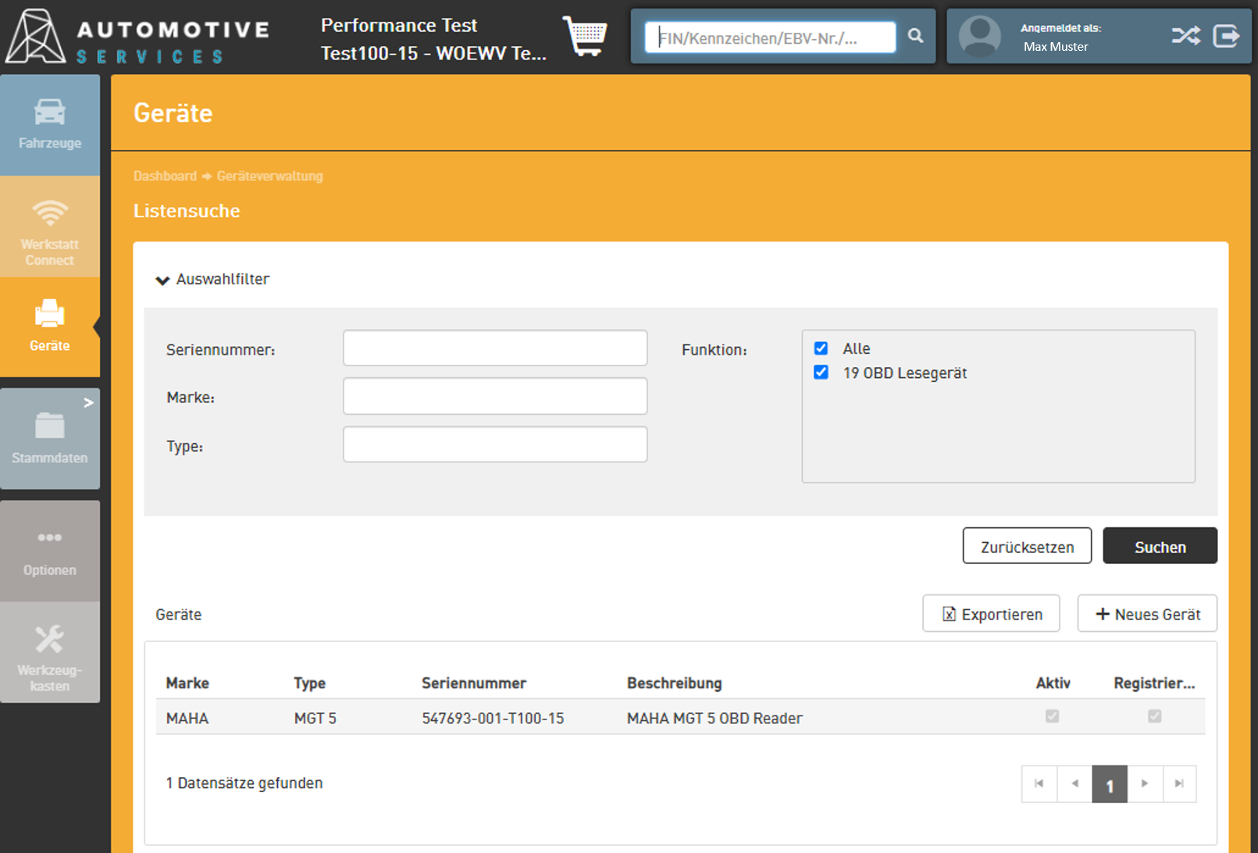This screenshot has height=853, width=1258.
Task: Toggle Aktiv checkbox for MAHA device
Action: [1052, 716]
